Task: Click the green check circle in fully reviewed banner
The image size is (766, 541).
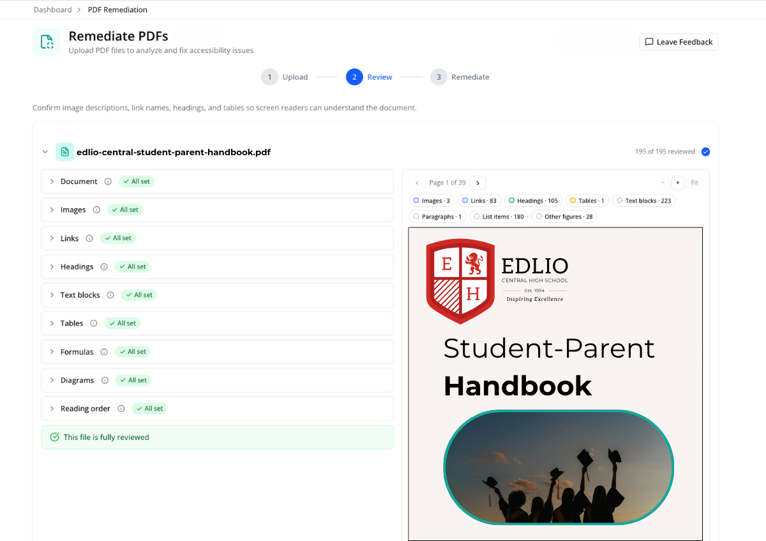Action: tap(54, 438)
